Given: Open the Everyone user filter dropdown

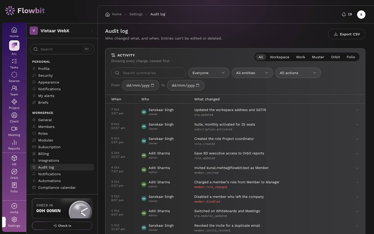Looking at the screenshot, I should (209, 73).
